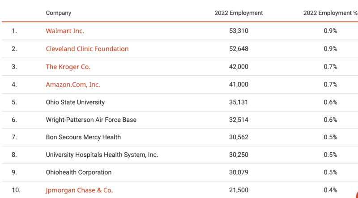The image size is (358, 198).
Task: Select Amazon's employment figure 41,000
Action: tap(239, 85)
